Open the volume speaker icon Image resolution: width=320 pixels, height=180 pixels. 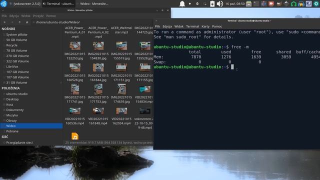coord(220,3)
